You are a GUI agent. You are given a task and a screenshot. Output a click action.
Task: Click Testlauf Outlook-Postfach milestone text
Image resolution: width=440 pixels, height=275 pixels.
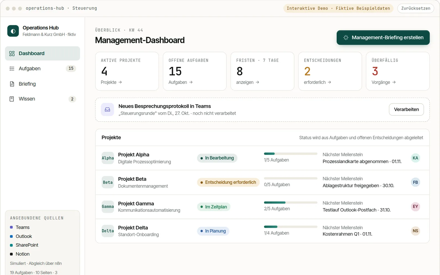(x=356, y=210)
